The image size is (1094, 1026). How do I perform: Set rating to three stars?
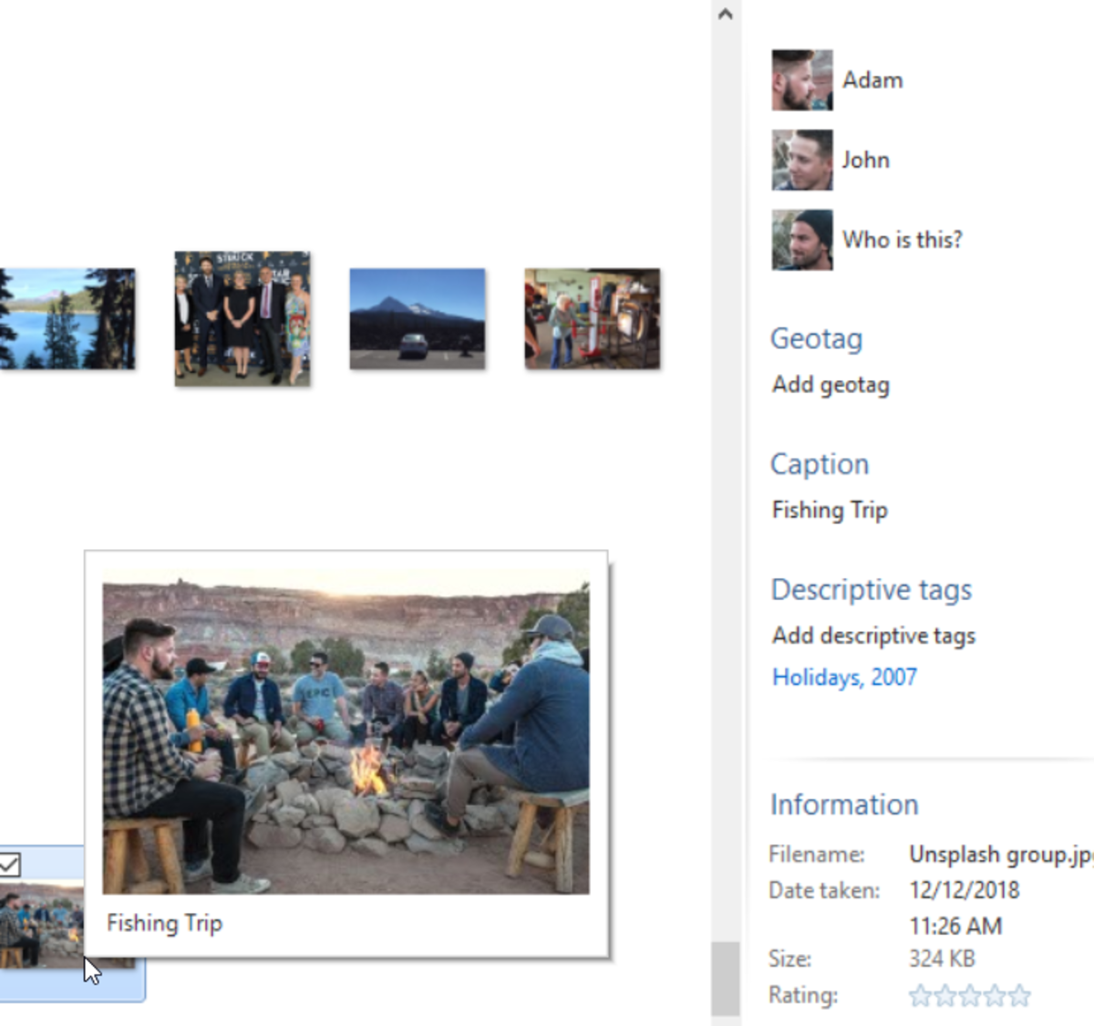coord(970,996)
